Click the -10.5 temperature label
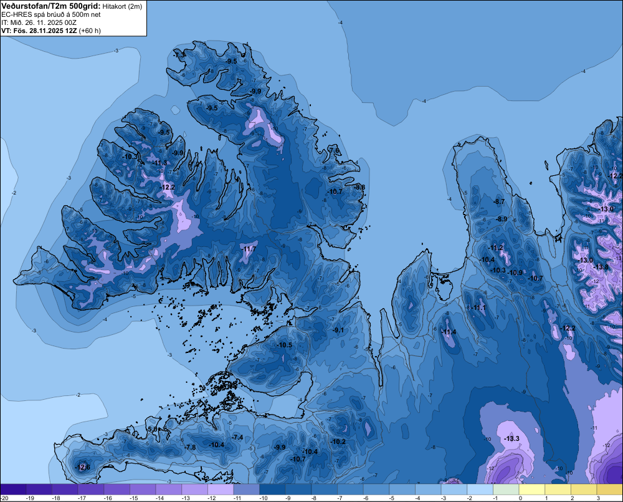 285,345
